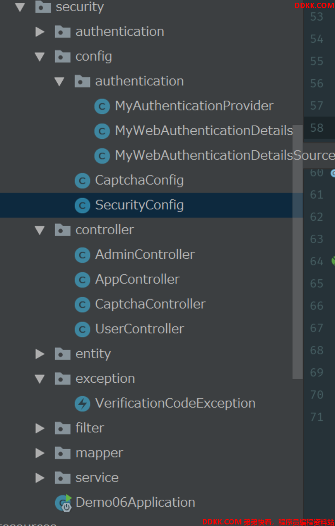Expand the filter folder
Screen dimensions: 335x526
(40, 428)
